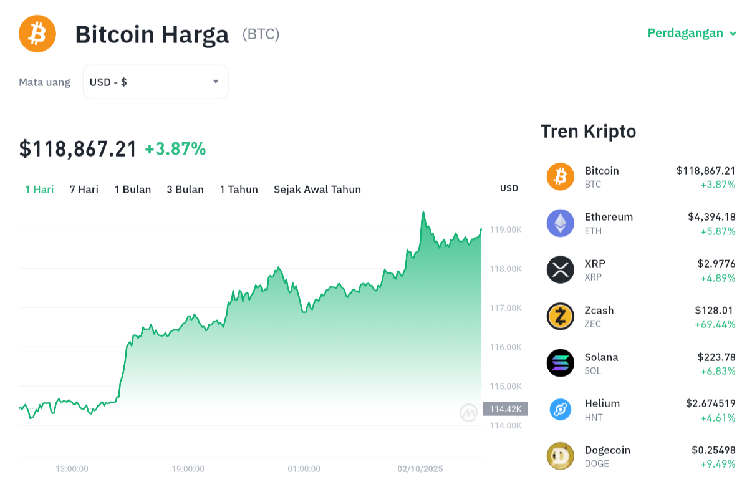Select the 7 Hari timeframe tab
Screen dimensions: 747x482
pos(84,190)
